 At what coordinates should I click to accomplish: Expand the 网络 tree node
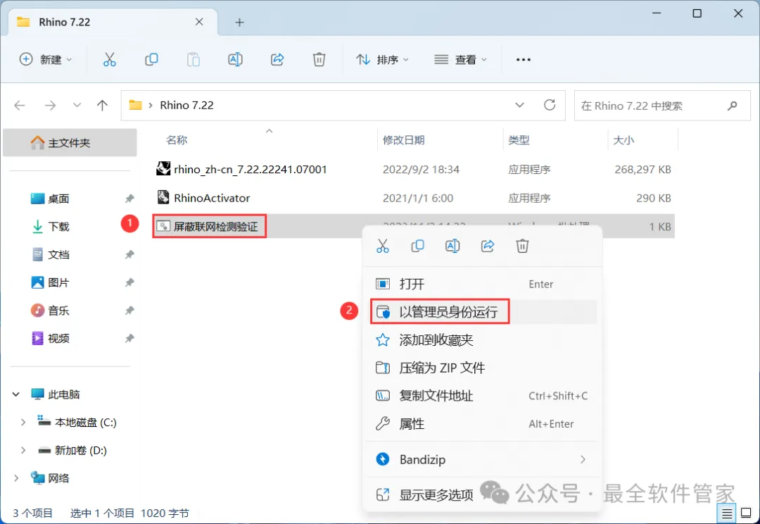(x=16, y=478)
